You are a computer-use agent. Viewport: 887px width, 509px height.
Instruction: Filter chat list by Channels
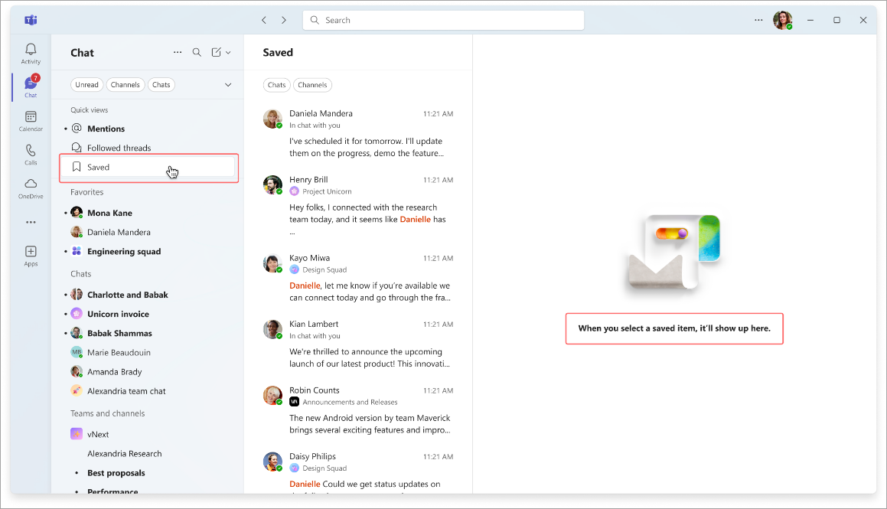pos(125,85)
